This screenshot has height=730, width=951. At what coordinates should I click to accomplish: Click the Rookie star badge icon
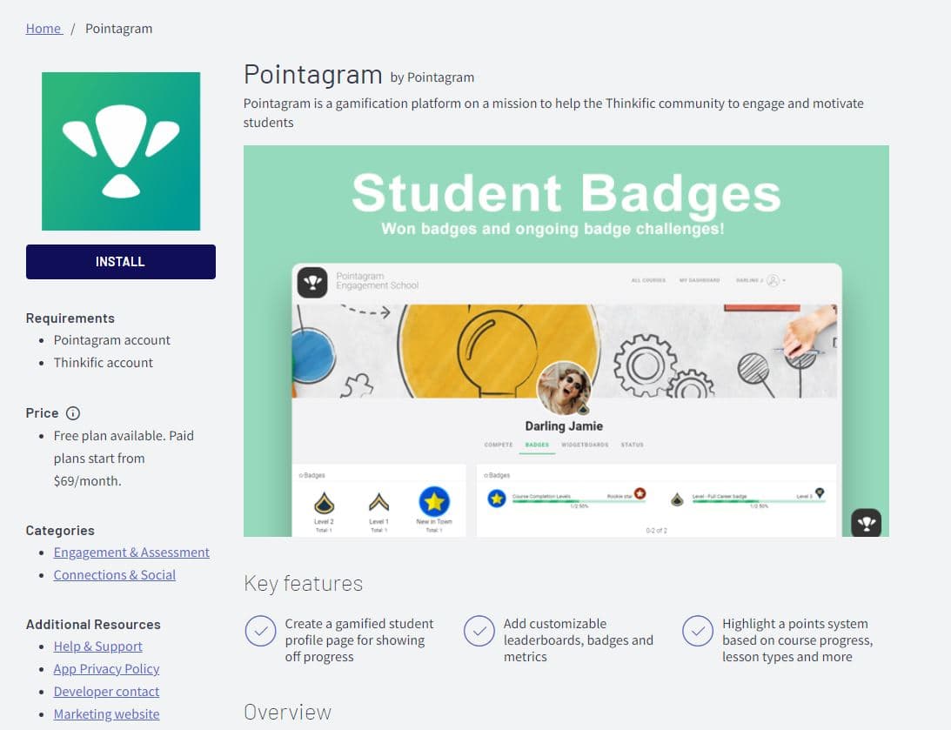click(x=639, y=493)
